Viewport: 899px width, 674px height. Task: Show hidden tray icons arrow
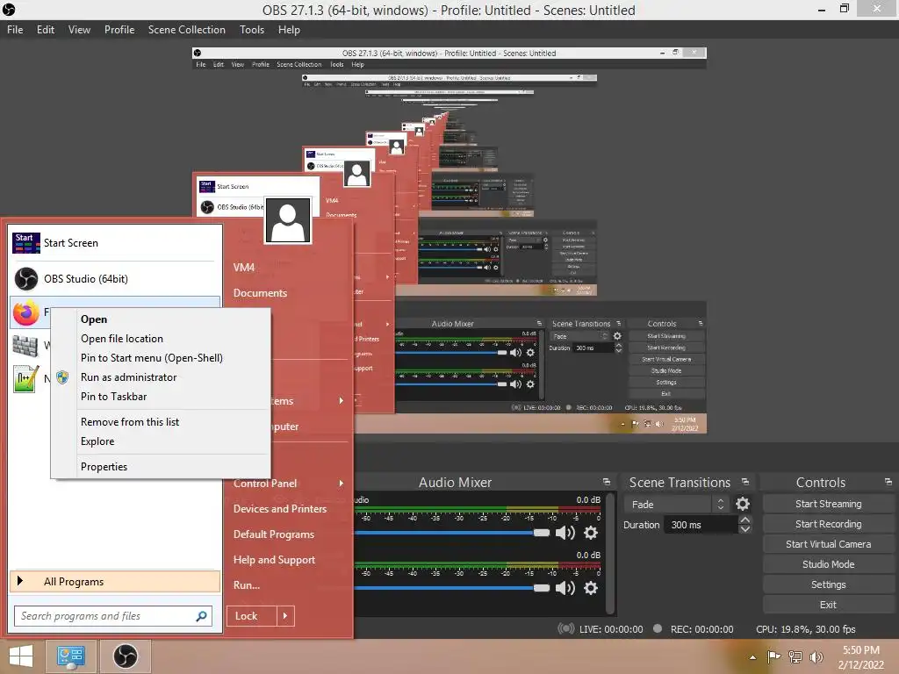point(752,657)
